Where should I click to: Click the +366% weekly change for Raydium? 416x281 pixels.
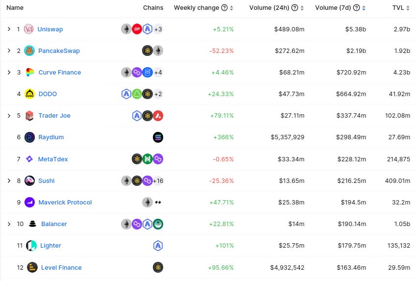coord(223,137)
